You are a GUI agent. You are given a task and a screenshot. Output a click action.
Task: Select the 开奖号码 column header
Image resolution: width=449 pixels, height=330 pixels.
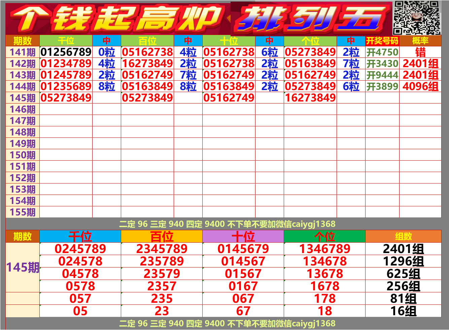(x=382, y=41)
